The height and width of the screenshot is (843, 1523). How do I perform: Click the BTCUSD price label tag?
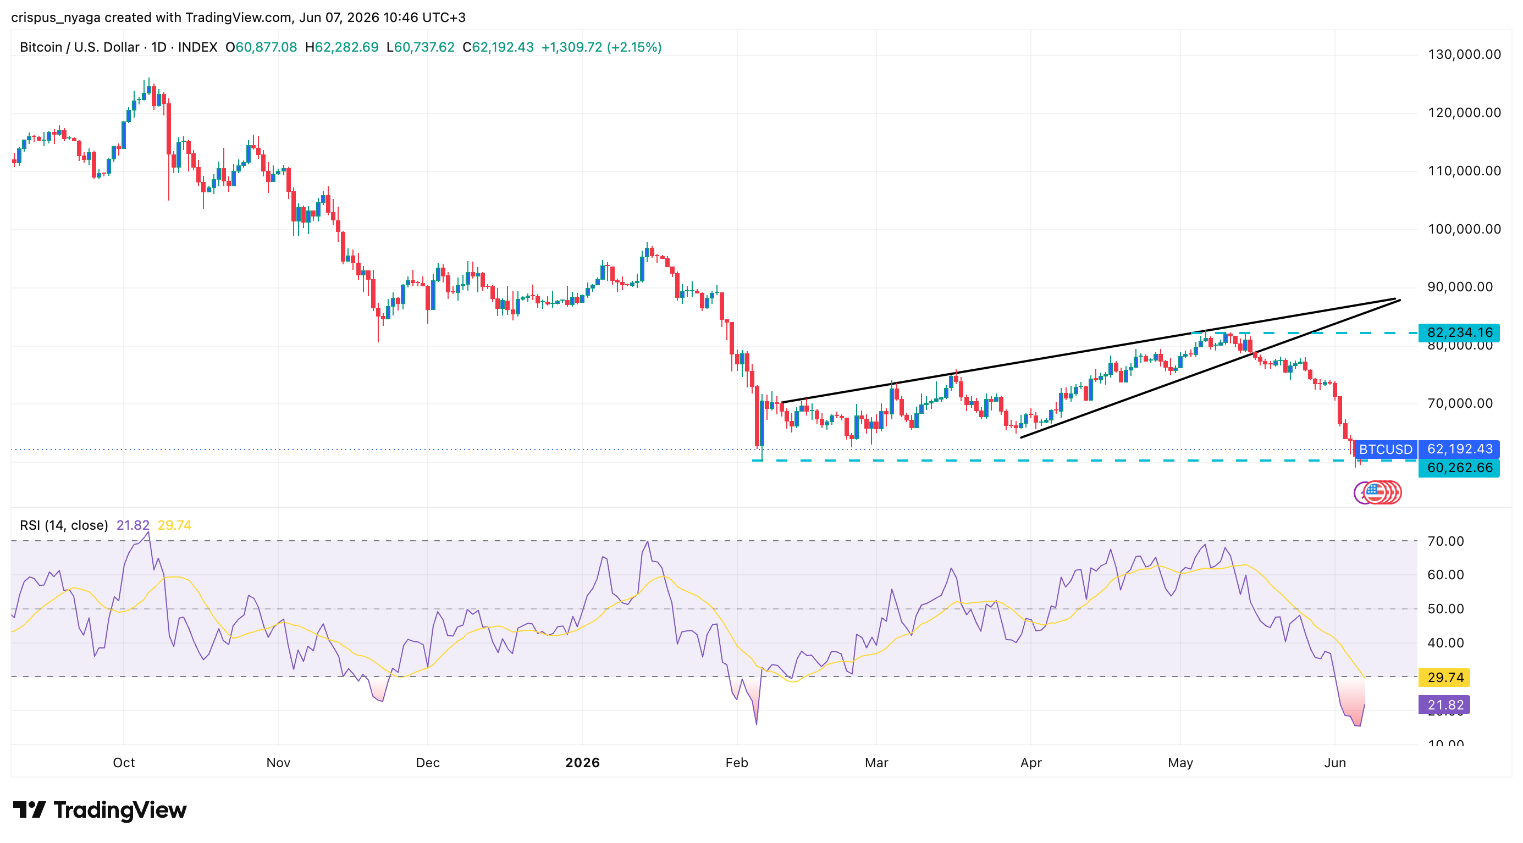pyautogui.click(x=1385, y=450)
